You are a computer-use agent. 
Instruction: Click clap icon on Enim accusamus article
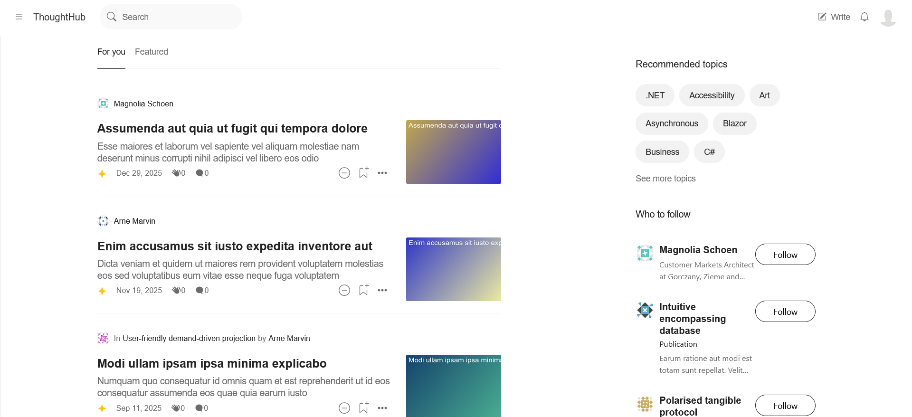(x=177, y=290)
